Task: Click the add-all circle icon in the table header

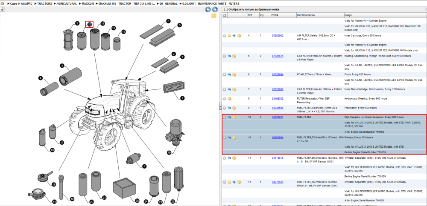Action: (x=225, y=15)
